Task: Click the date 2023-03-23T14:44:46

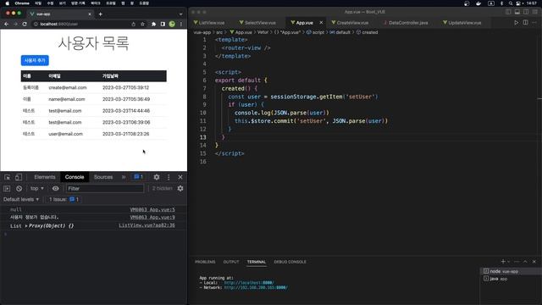Action: [126, 111]
